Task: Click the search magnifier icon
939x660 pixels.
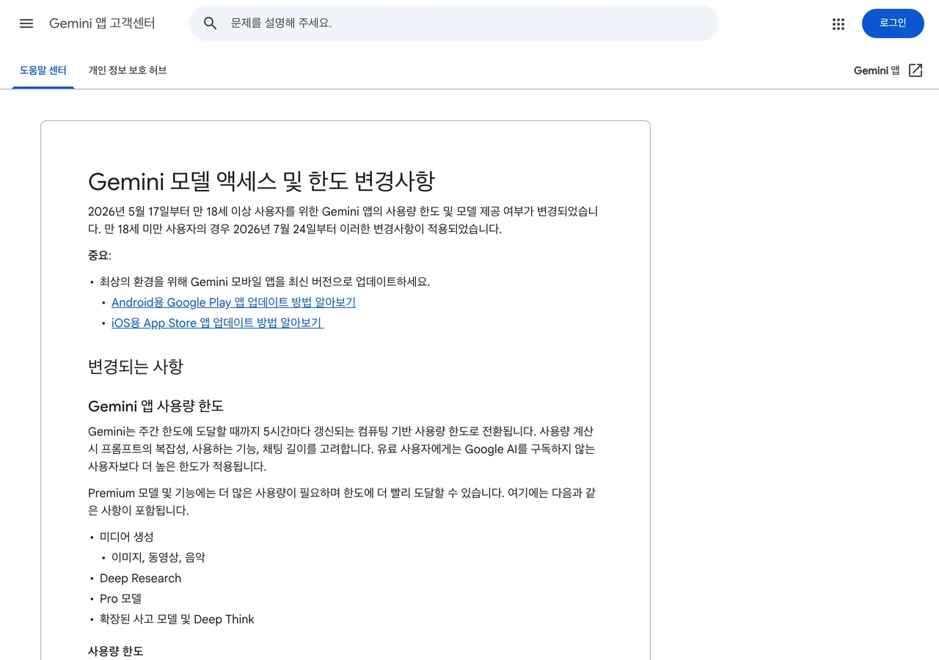Action: coord(211,23)
